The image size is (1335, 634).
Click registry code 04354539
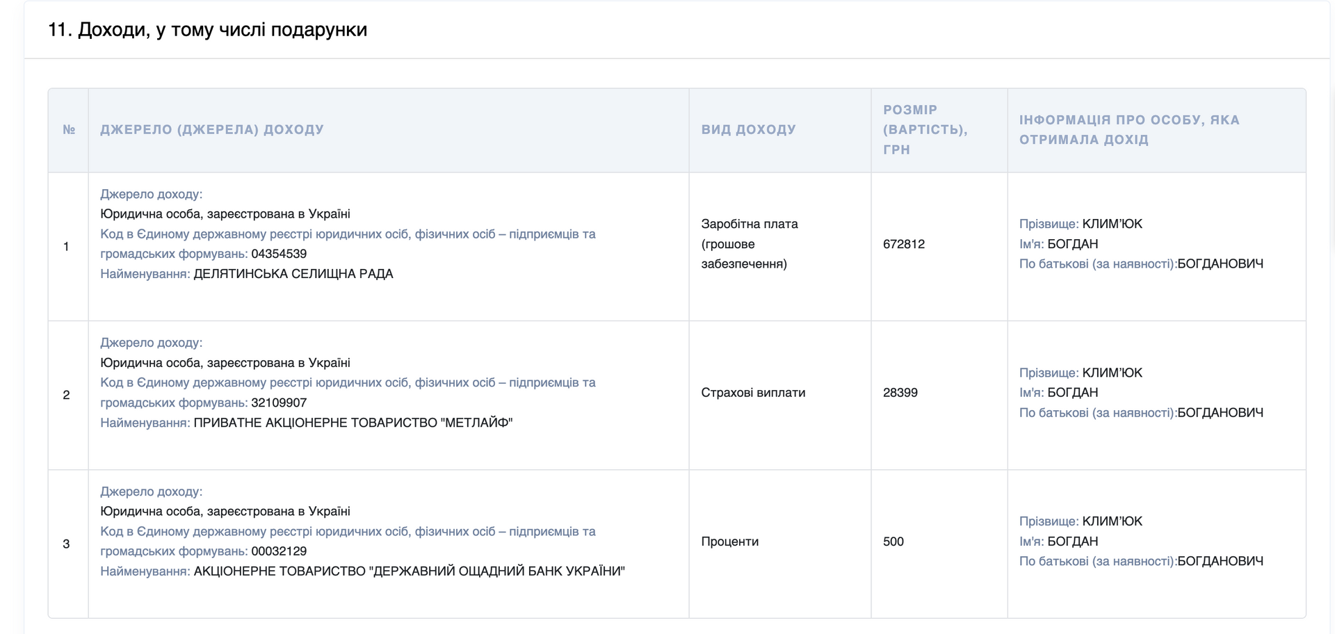(279, 254)
